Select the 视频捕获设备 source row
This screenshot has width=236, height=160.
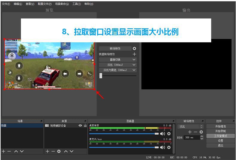point(66,125)
